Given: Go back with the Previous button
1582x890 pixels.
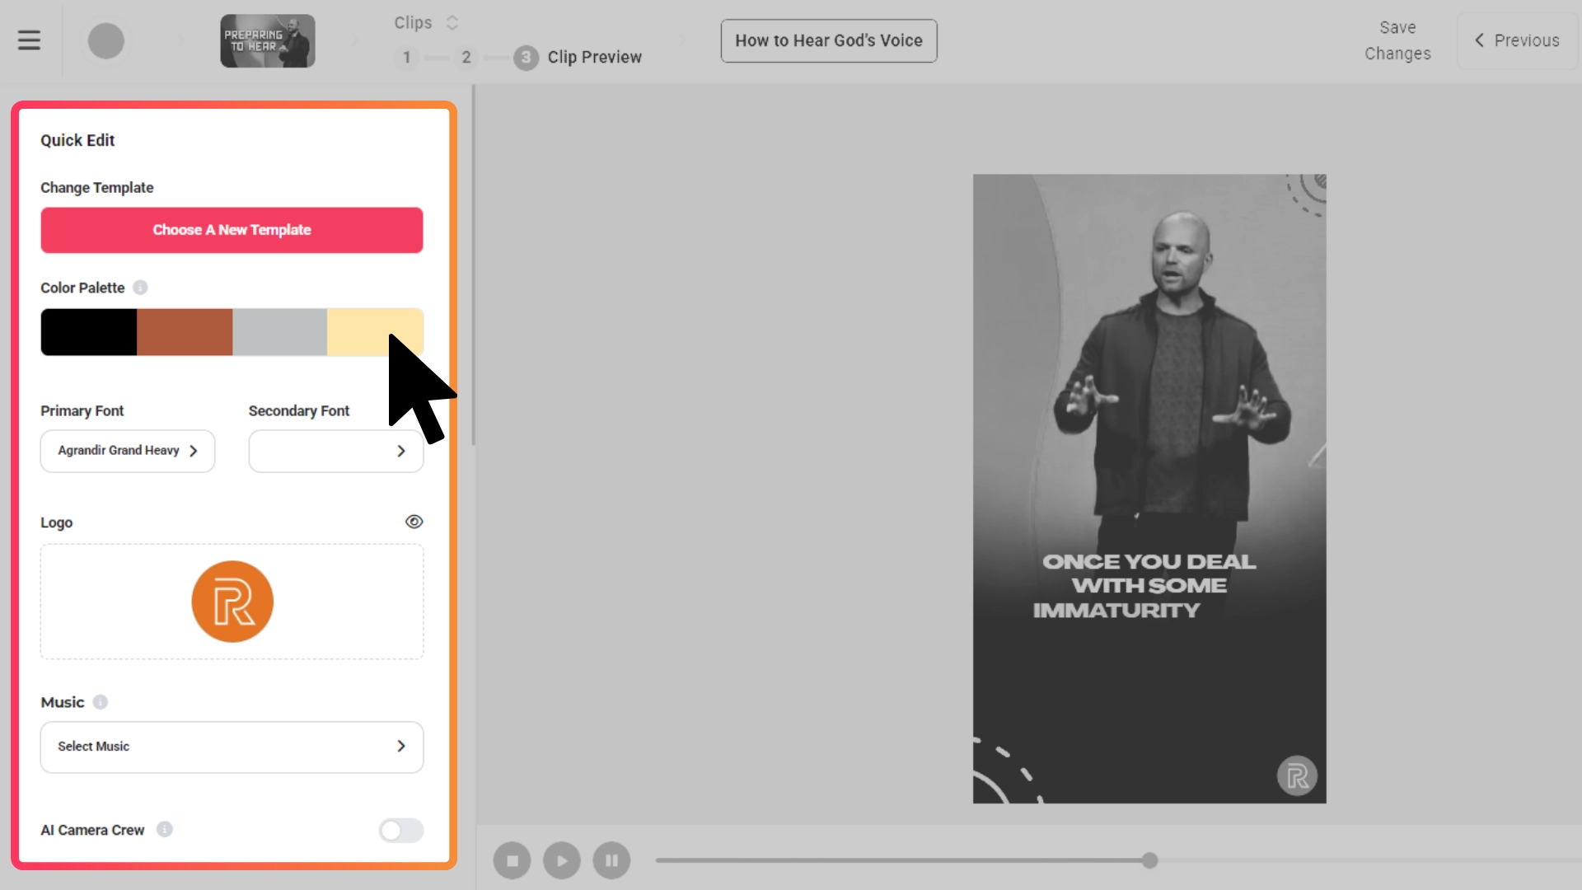Looking at the screenshot, I should 1518,40.
